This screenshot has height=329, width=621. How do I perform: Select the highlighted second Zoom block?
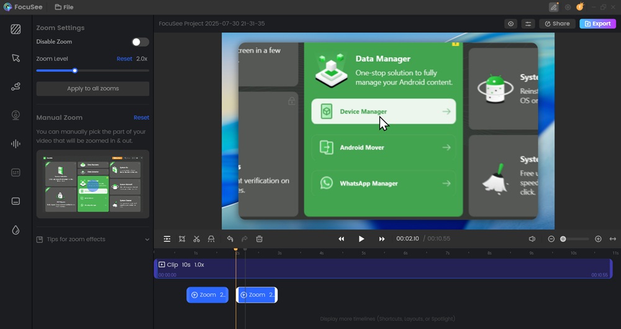tap(256, 295)
